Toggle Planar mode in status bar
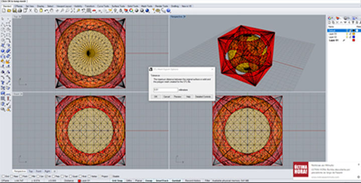 pyautogui.click(x=139, y=180)
